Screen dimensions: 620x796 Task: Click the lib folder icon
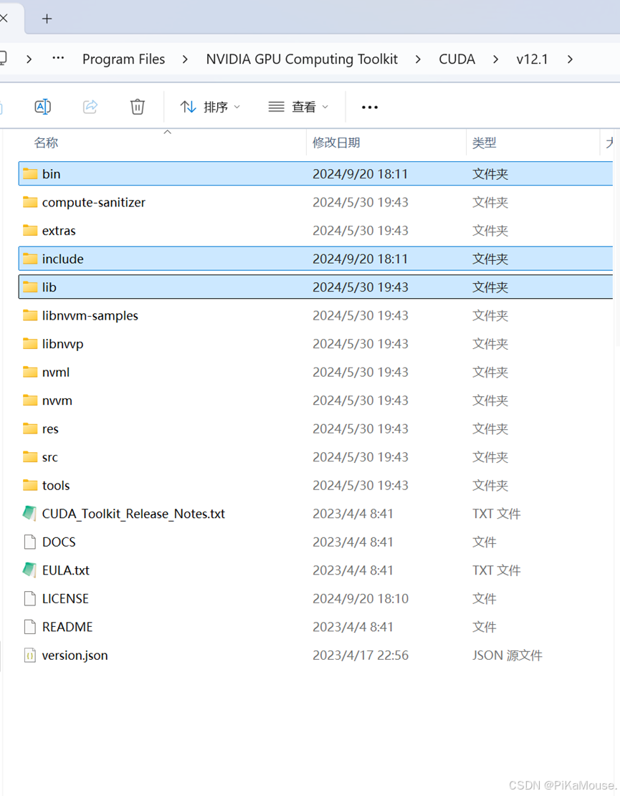click(30, 287)
